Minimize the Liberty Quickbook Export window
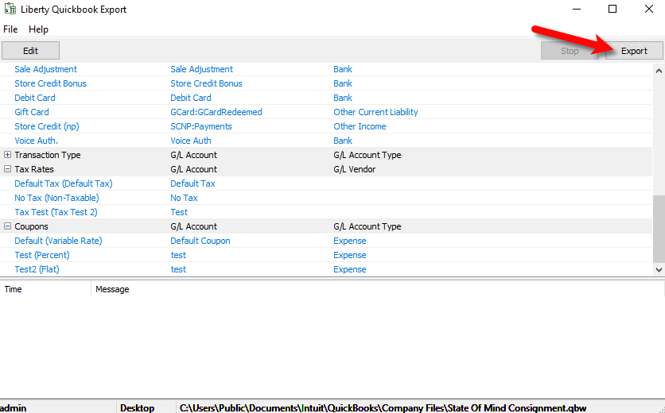Screen dimensions: 665x413 575,10
